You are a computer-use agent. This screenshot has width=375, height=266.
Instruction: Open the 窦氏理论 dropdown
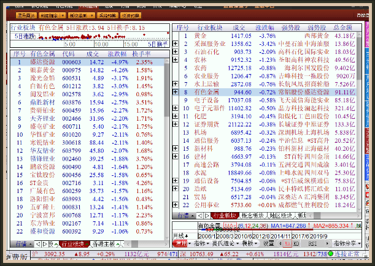tap(225, 243)
